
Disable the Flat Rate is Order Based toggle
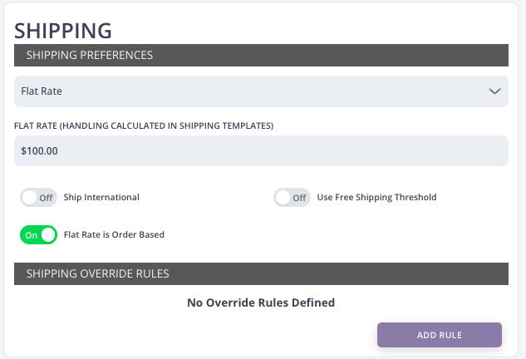tap(38, 235)
